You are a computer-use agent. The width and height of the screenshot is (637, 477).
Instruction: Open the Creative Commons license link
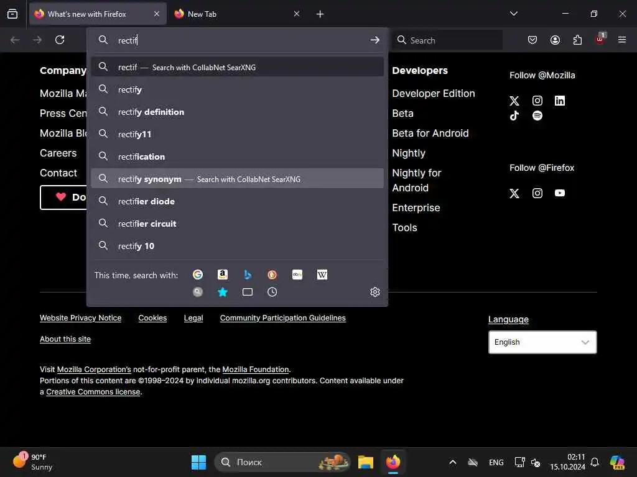(93, 391)
